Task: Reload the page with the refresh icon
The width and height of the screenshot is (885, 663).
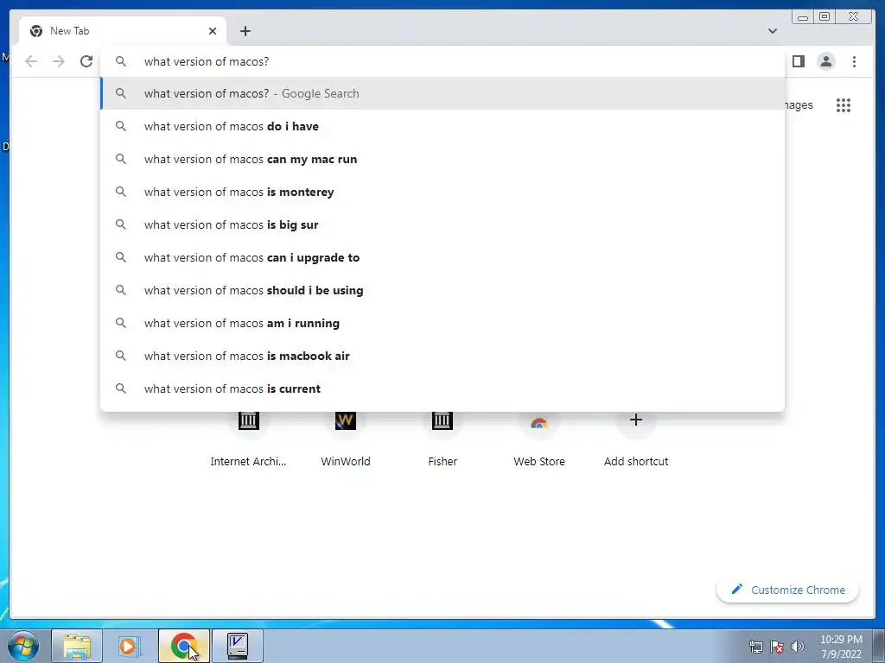Action: 86,61
